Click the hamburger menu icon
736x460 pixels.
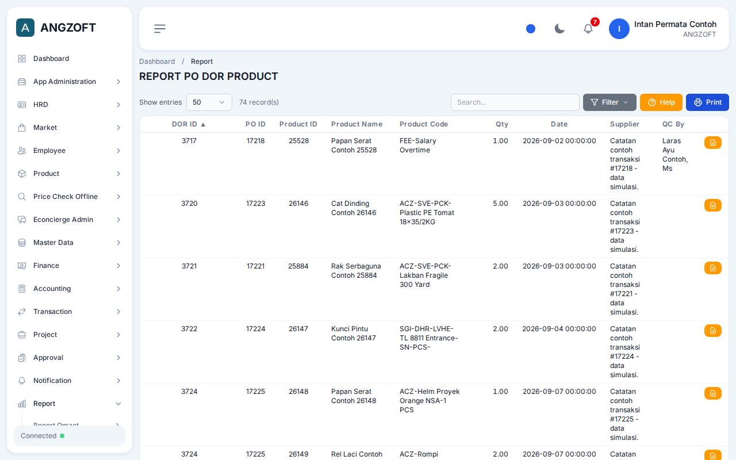pyautogui.click(x=160, y=29)
